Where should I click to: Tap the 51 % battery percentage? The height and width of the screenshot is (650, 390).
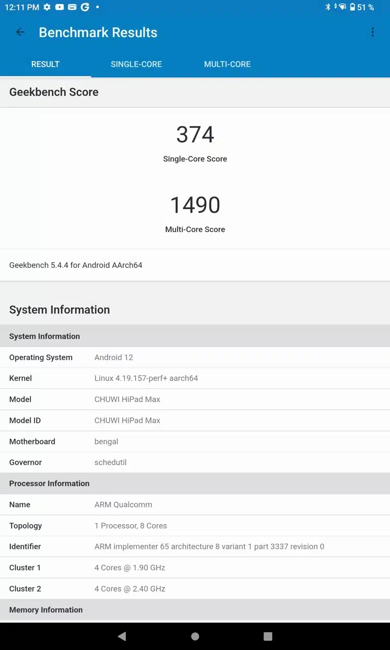pyautogui.click(x=366, y=7)
